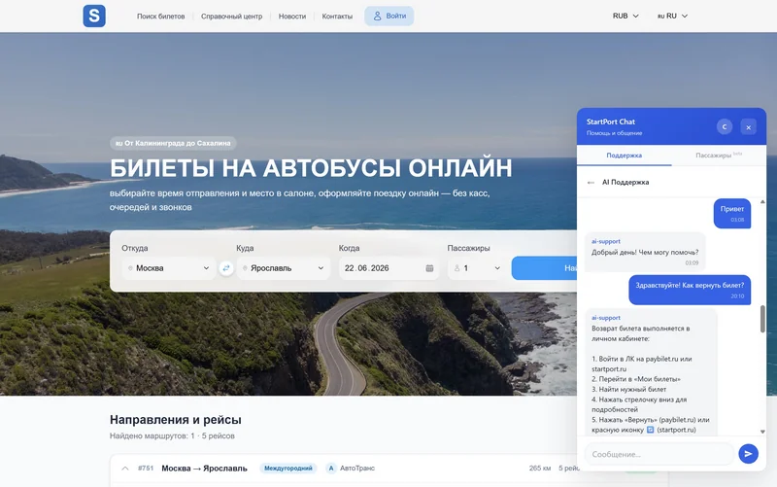Click the Как вернуть билет? message
Viewport: 777px width, 487px height.
(x=690, y=290)
